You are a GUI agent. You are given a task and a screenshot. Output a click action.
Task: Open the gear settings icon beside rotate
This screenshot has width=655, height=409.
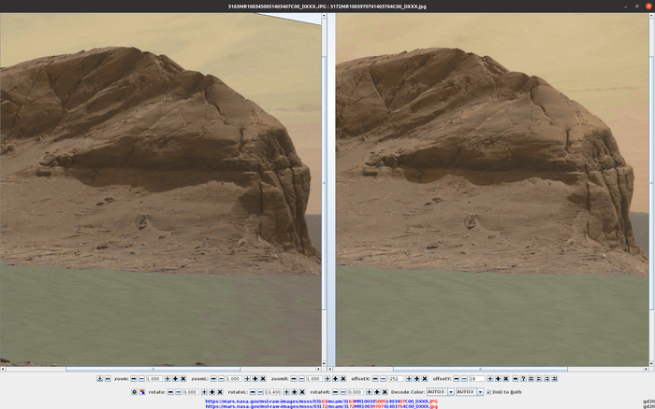(134, 392)
